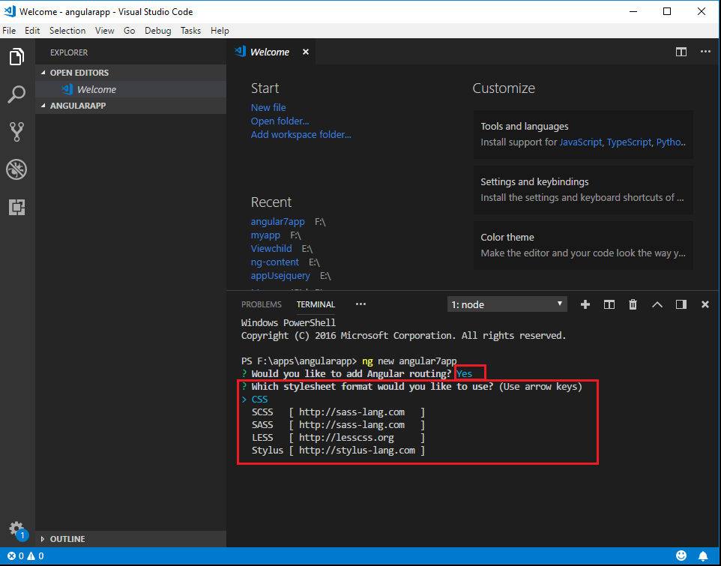This screenshot has height=566, width=721.
Task: Maximize terminal panel with up chevron
Action: click(657, 304)
